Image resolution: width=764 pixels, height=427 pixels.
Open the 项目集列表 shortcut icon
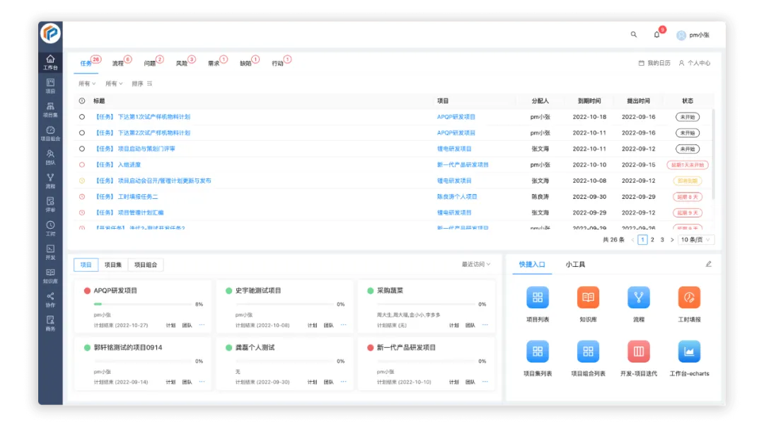tap(538, 351)
